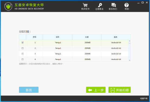Click the Android shield logo

point(8,6)
